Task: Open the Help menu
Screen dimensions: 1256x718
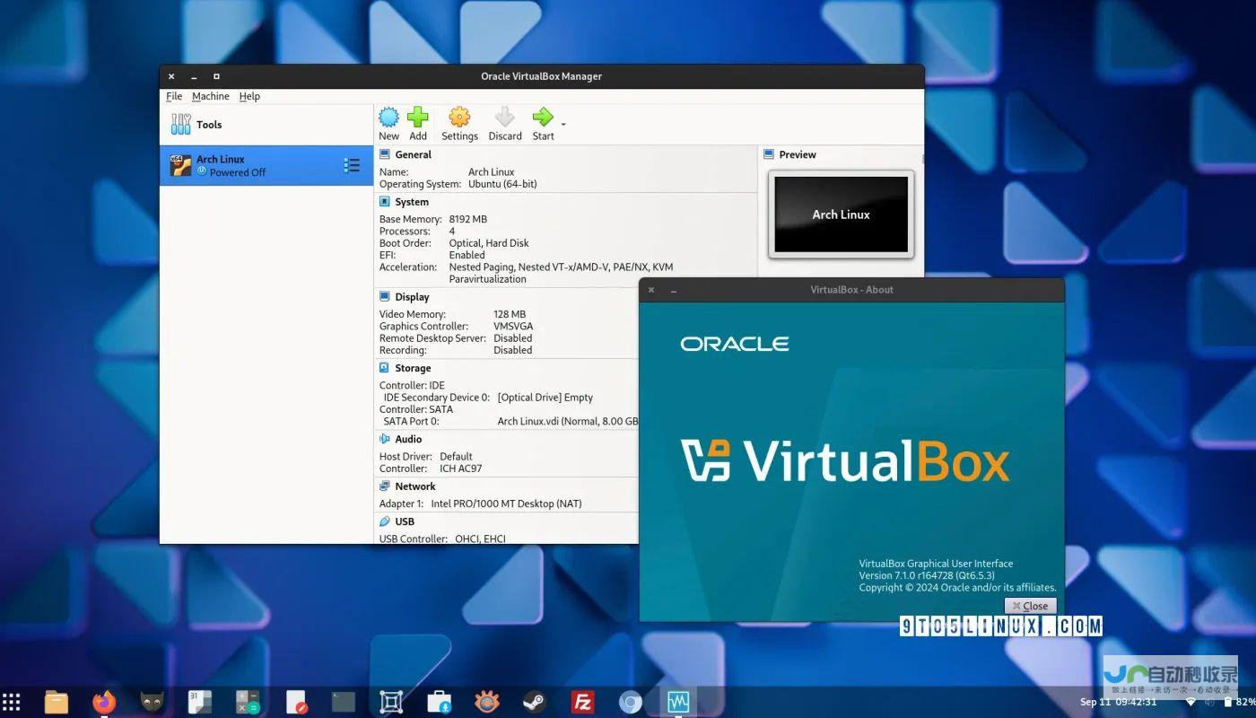Action: pyautogui.click(x=249, y=96)
